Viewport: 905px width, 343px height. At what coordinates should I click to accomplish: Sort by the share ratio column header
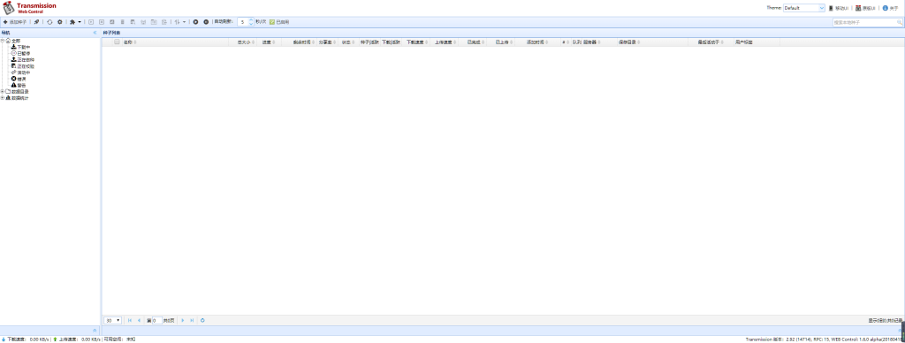(x=327, y=42)
